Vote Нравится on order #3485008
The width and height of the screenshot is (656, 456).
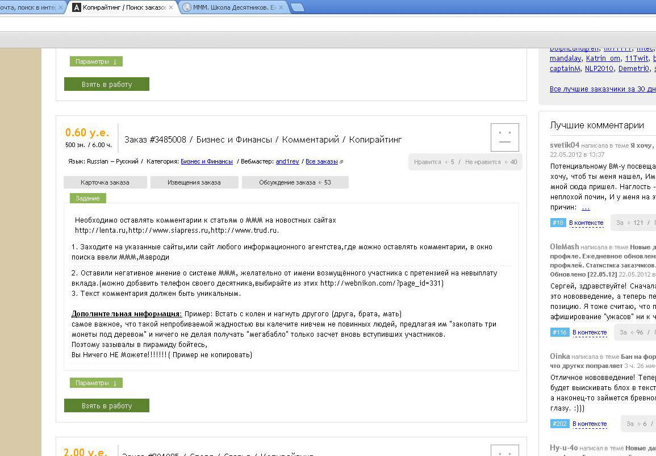point(434,162)
